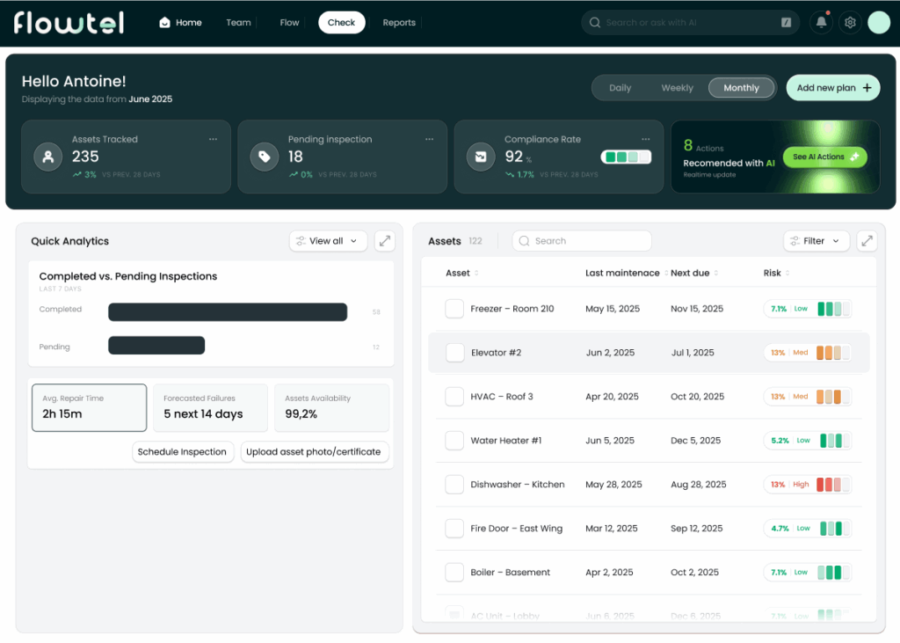Open Compliance Rate card options menu

click(x=645, y=139)
